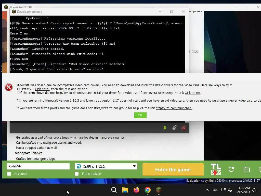Click the network display tray icon
261x196 pixels.
tap(223, 190)
